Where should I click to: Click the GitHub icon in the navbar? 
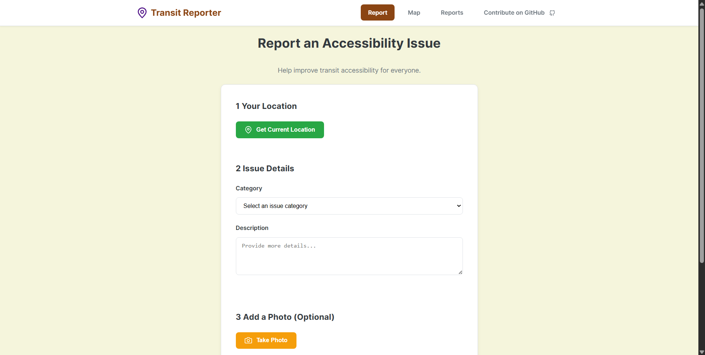click(x=552, y=13)
